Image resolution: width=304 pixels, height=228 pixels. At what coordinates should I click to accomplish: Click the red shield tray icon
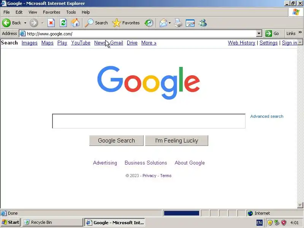(x=283, y=223)
